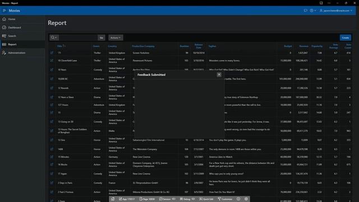Edit the 13 Sins row
359x202 pixels.
(52, 140)
